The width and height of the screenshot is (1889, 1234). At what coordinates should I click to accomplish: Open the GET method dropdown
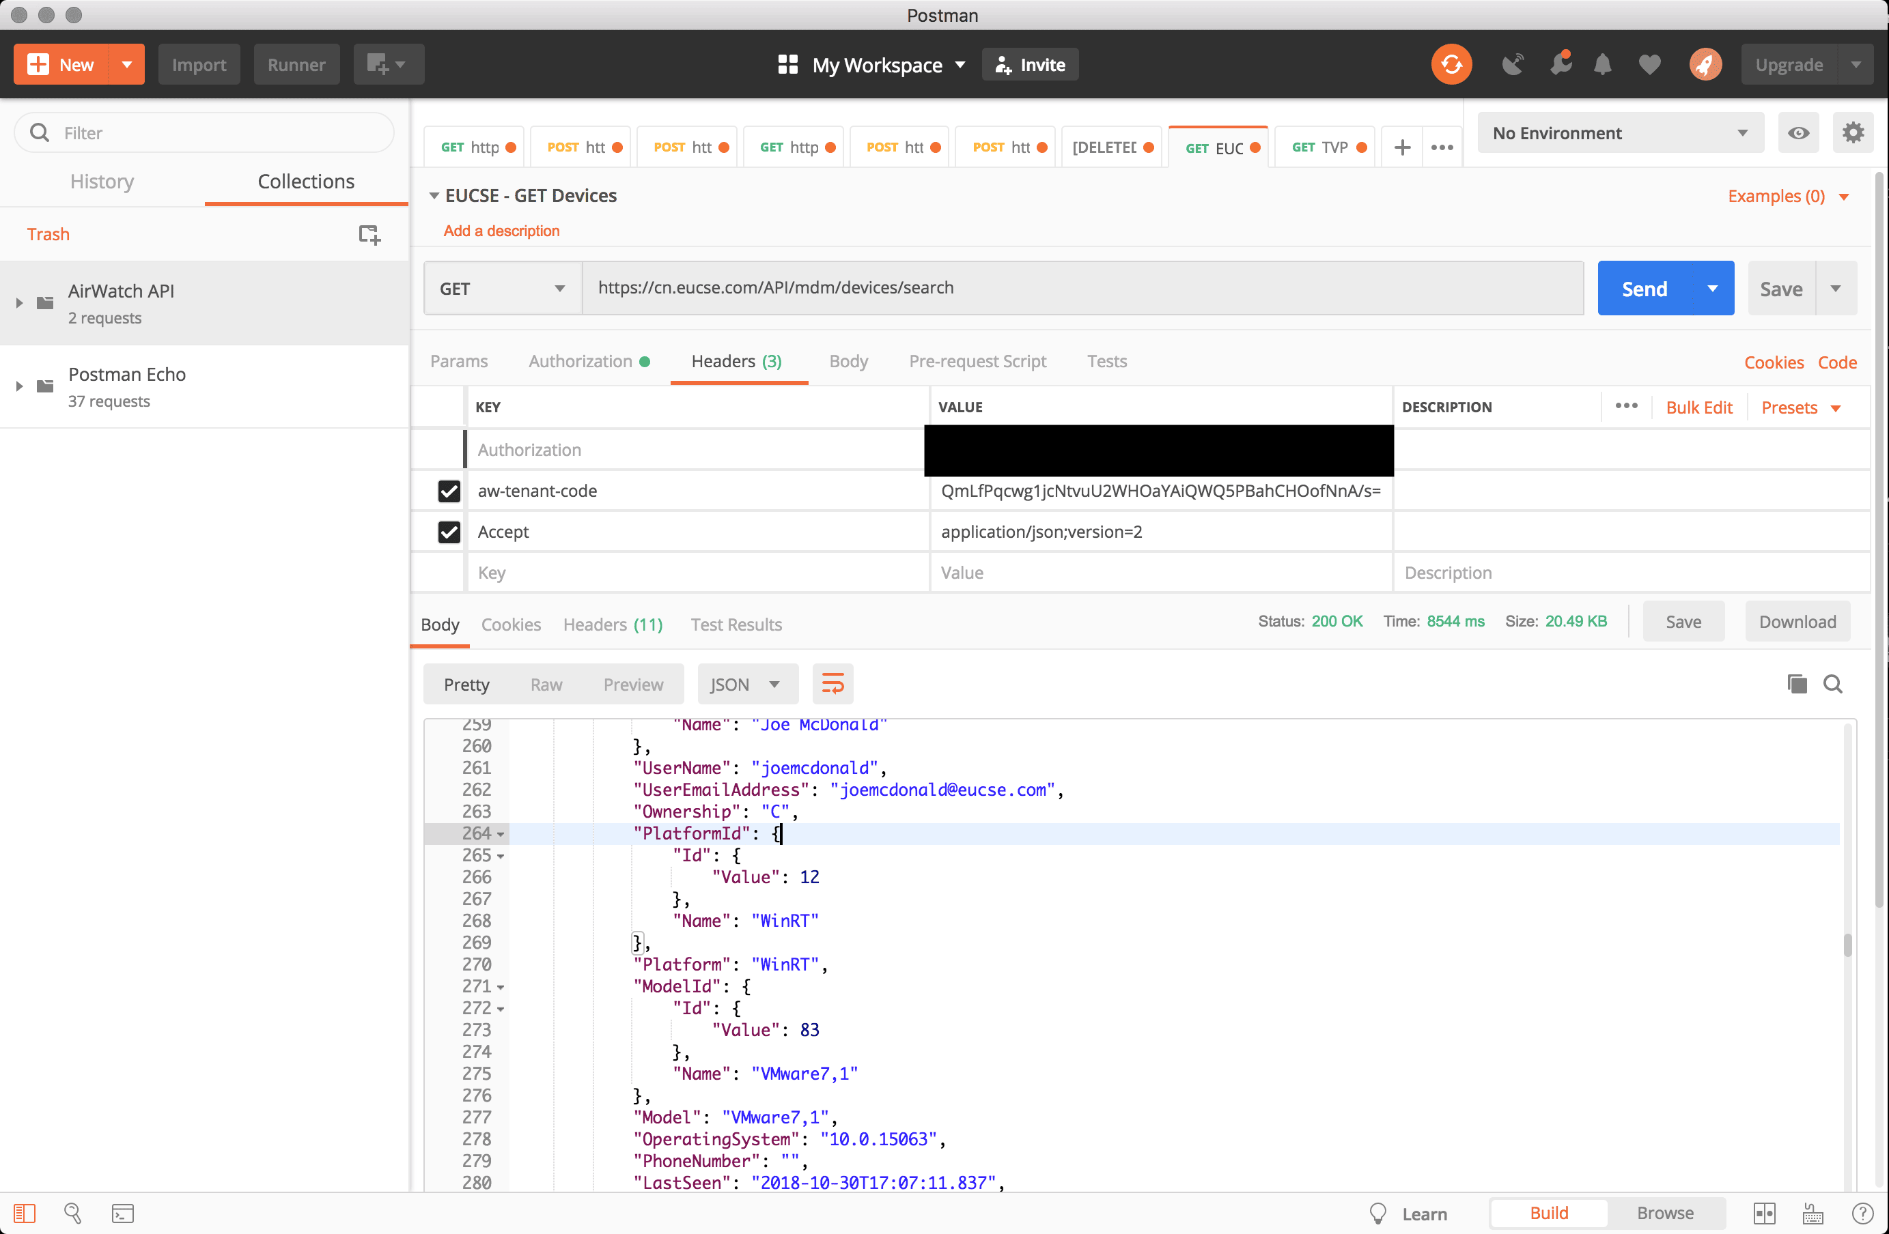pyautogui.click(x=503, y=288)
